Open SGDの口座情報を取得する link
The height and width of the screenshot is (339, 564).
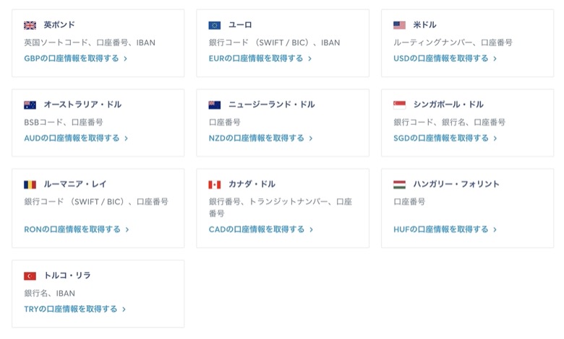[x=445, y=138]
